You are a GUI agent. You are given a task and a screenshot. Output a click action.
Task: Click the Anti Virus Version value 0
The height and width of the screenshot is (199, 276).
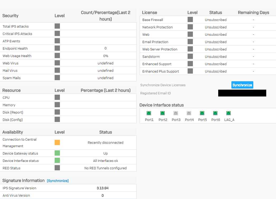[102, 196]
